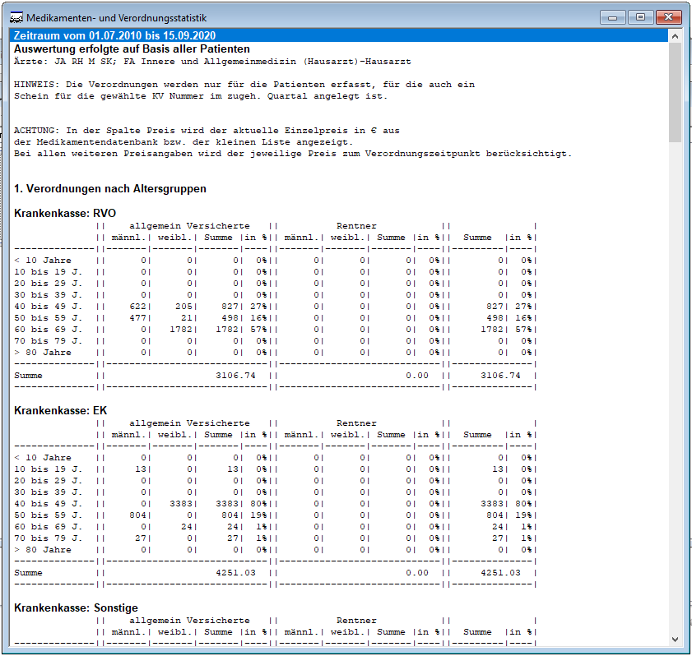The width and height of the screenshot is (692, 656).
Task: Click the line starting with 'HINWEIS:'
Action: [244, 85]
